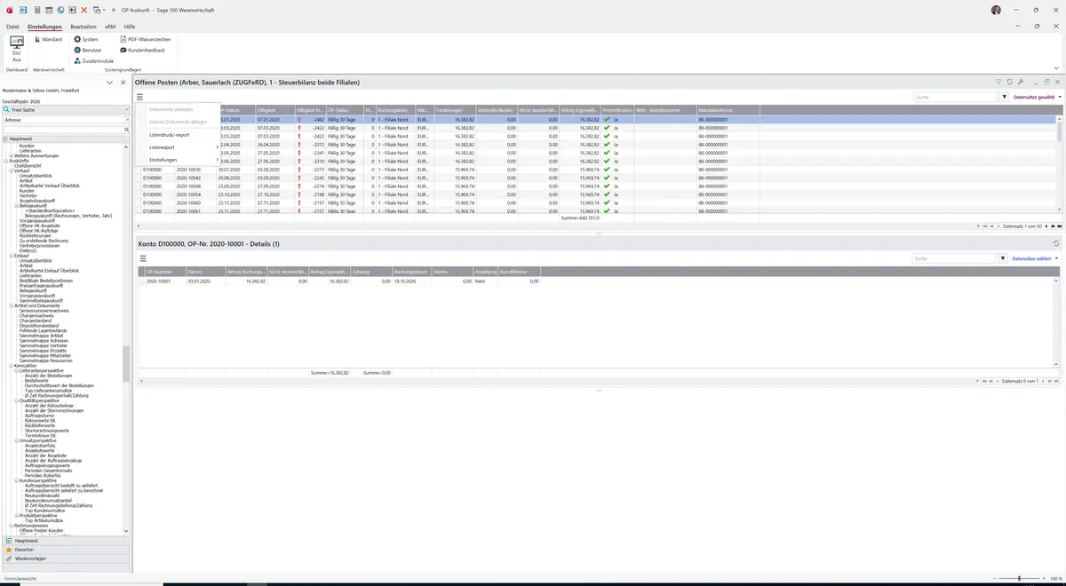This screenshot has width=1066, height=586.
Task: Open the xRM tab
Action: coord(110,27)
